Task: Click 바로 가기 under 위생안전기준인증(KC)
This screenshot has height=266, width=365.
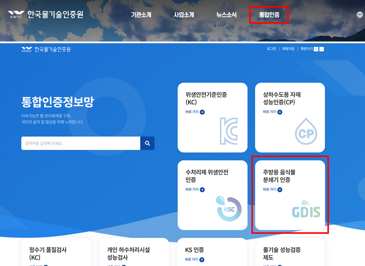Action: [x=195, y=112]
